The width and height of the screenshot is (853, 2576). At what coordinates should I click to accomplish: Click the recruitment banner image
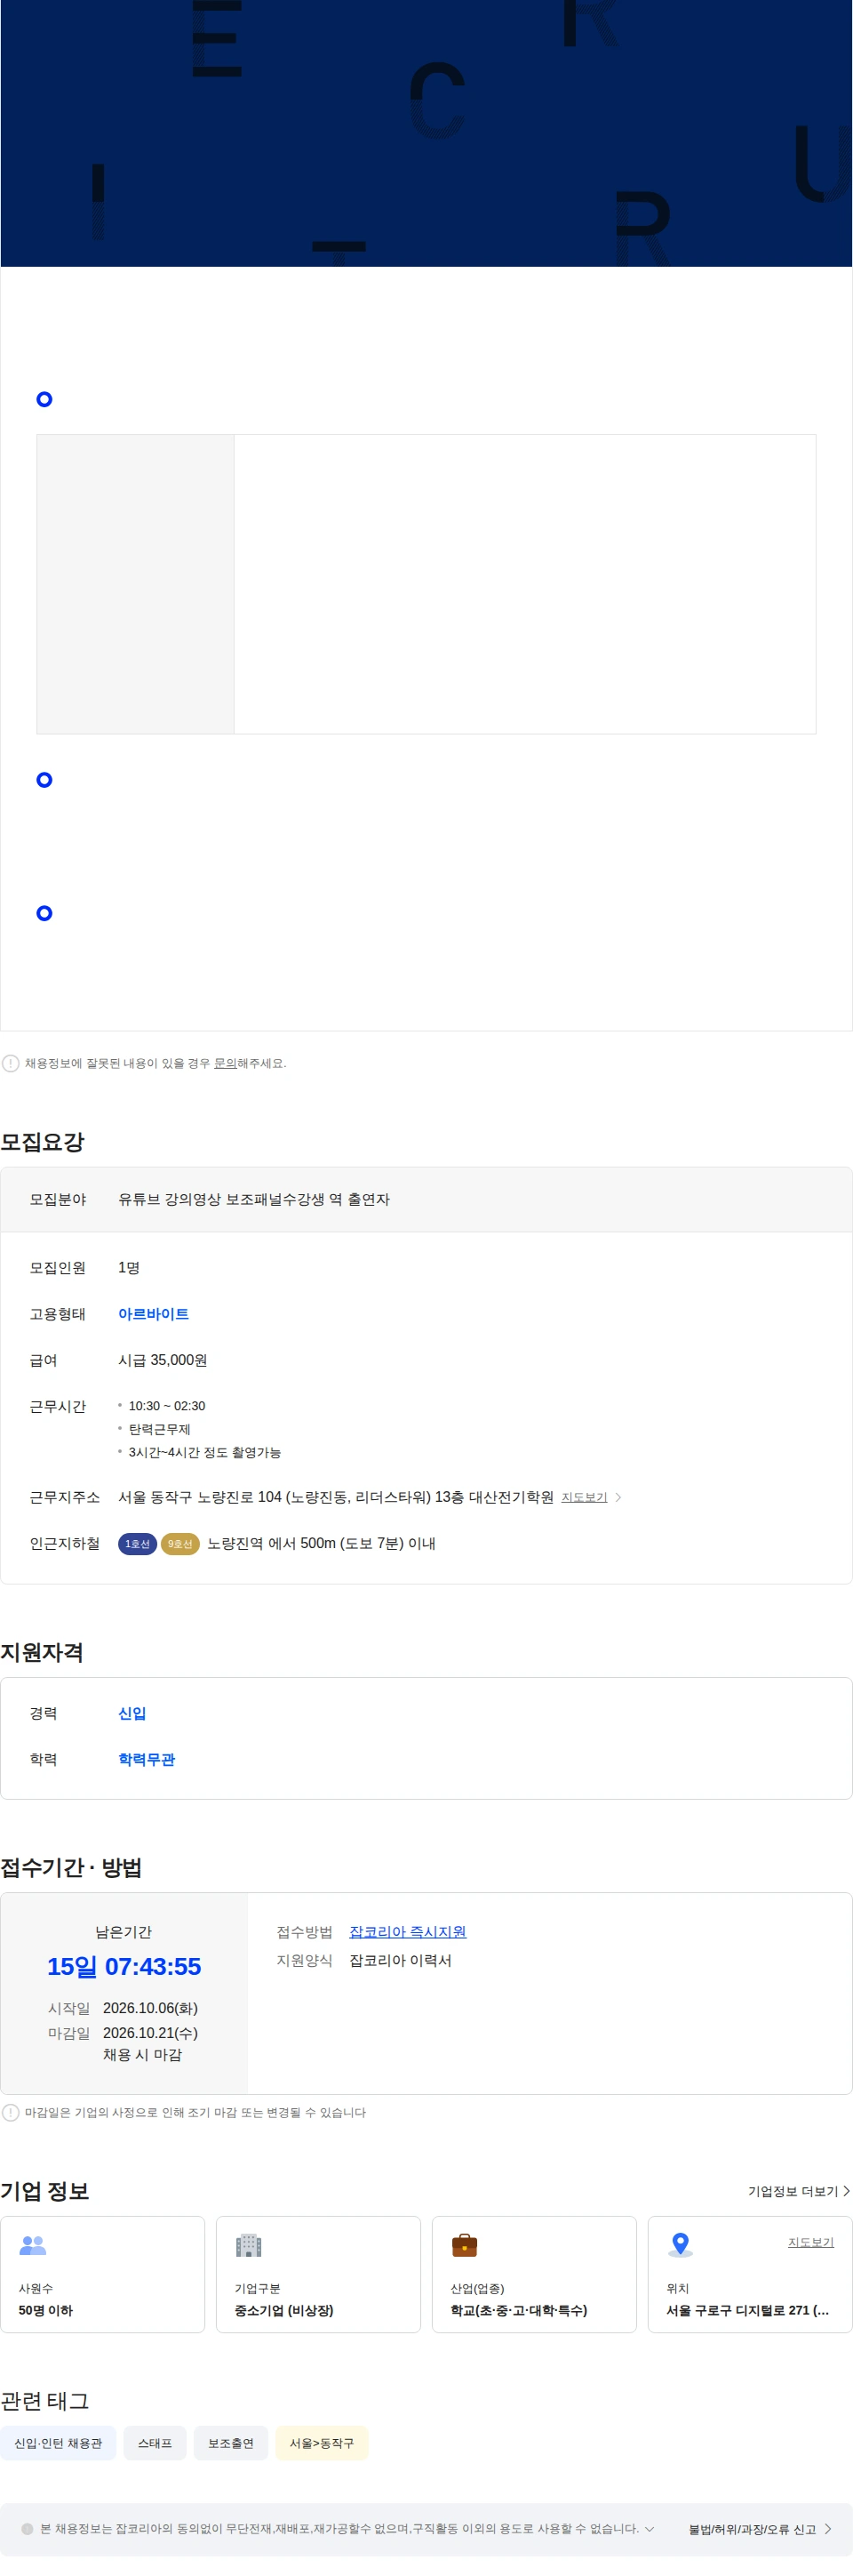(x=426, y=133)
